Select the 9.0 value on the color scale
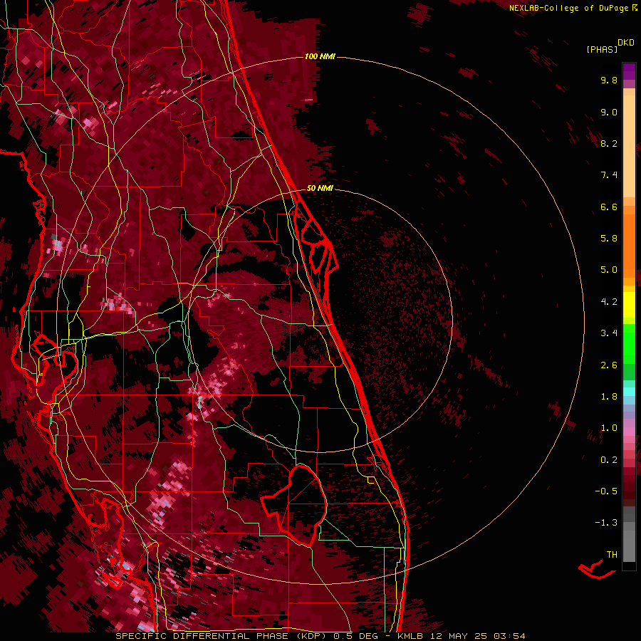Image resolution: width=641 pixels, height=641 pixels. pos(609,112)
